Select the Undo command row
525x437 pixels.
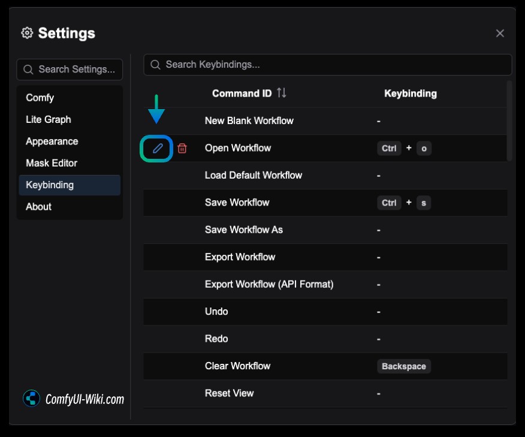[x=325, y=312]
